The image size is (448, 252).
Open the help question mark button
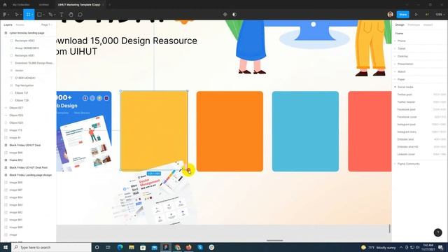(437, 232)
